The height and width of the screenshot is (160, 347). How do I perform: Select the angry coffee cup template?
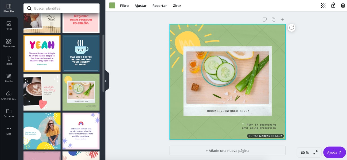click(81, 53)
